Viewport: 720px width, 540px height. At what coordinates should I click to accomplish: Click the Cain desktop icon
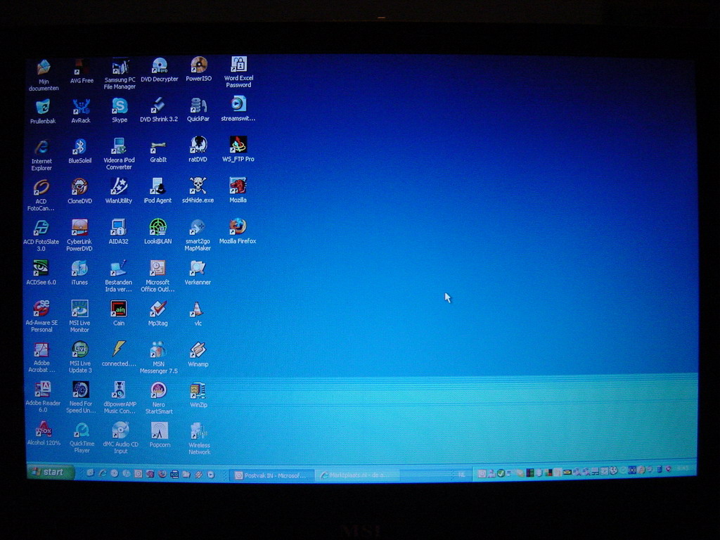[x=118, y=313]
